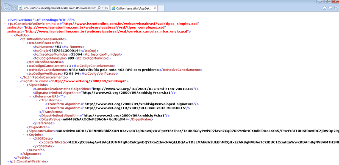
Task: Click the DigestValue miM4SZhAkOGloPEShOh+GgfUqDM=
Action: [96, 119]
